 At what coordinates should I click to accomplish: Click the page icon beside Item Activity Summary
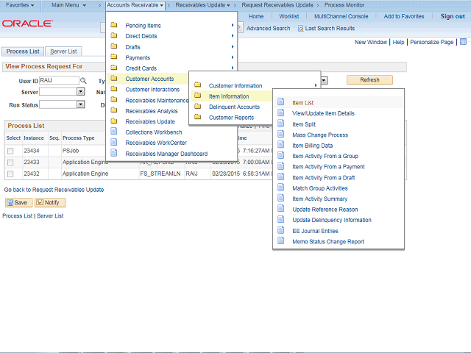(x=281, y=198)
